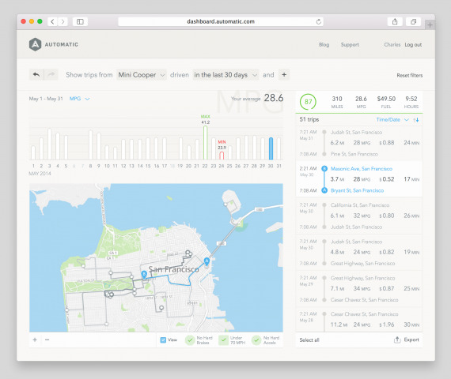Click Reset filters
Screen dimensions: 451x379
410,75
